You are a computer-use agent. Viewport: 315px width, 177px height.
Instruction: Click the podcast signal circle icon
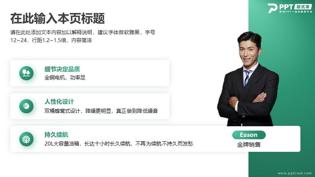pyautogui.click(x=26, y=139)
